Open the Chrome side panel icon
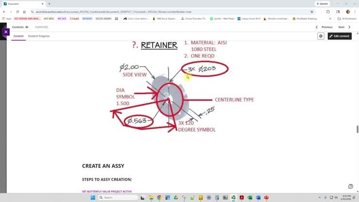 click(338, 12)
